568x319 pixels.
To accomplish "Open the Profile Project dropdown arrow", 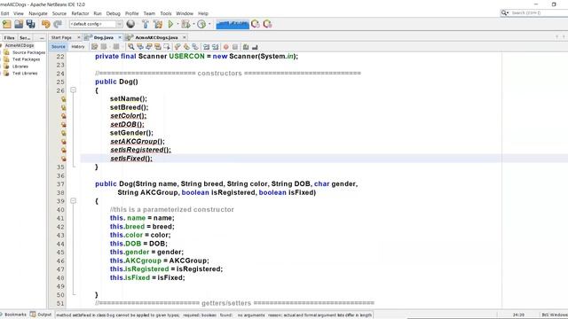I will [x=209, y=24].
